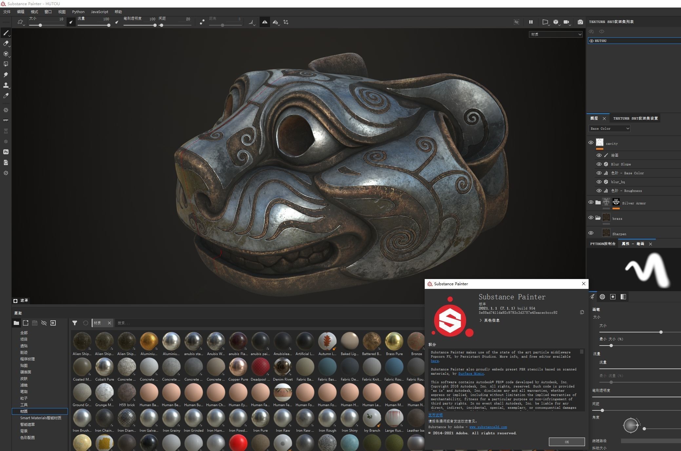This screenshot has width=681, height=451.
Task: Select the Smudge tool
Action: 6,75
